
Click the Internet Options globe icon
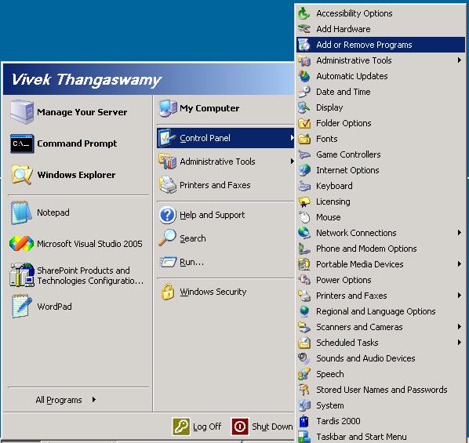tap(304, 170)
